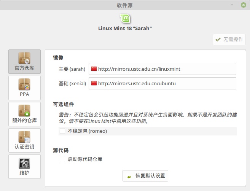Image resolution: width=250 pixels, height=191 pixels.
Task: Open the 额外的仓库 additional repositories section
Action: point(24,114)
